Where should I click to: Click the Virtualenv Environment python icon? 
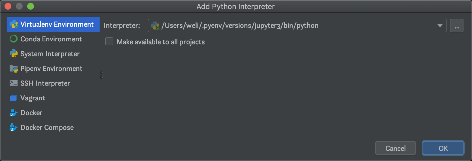point(14,24)
